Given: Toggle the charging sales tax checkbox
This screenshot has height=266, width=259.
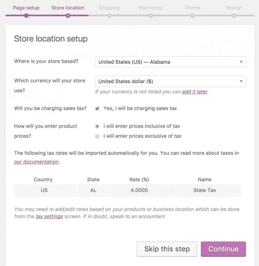Looking at the screenshot, I should 97,109.
